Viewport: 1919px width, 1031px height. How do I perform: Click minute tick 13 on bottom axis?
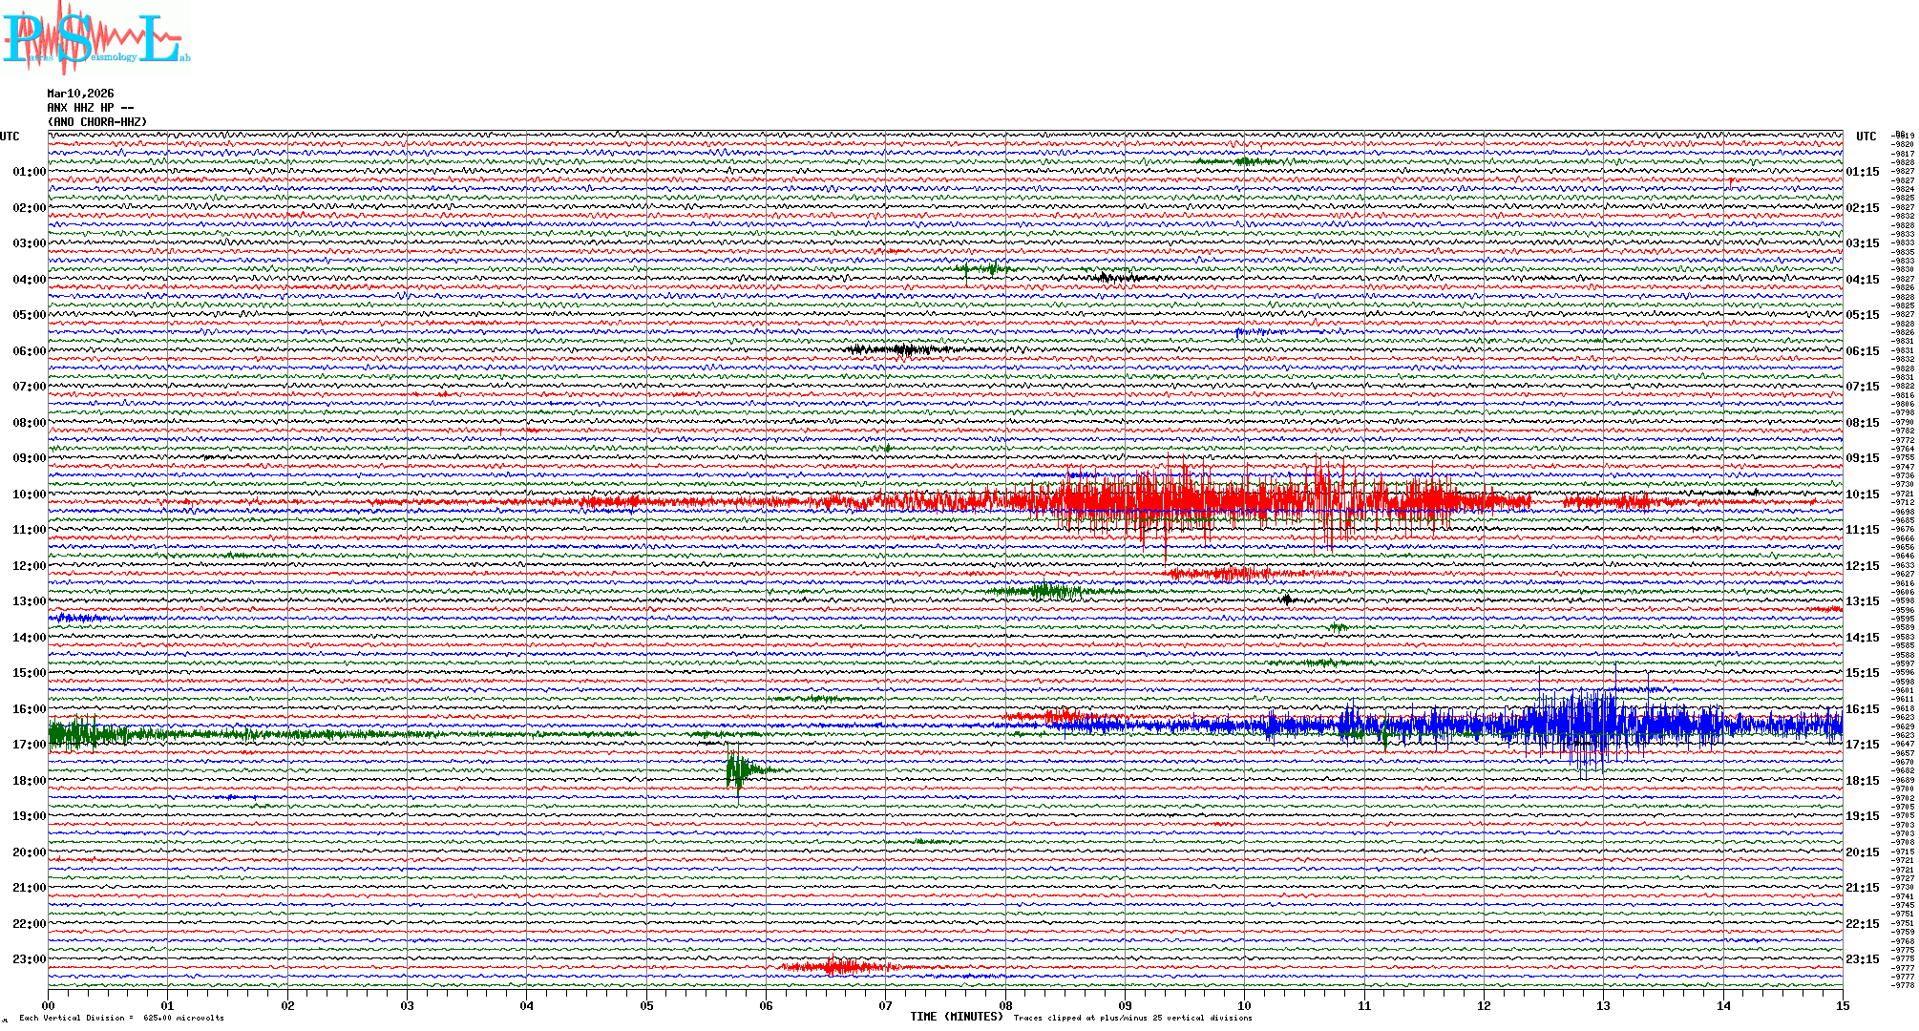1603,1005
